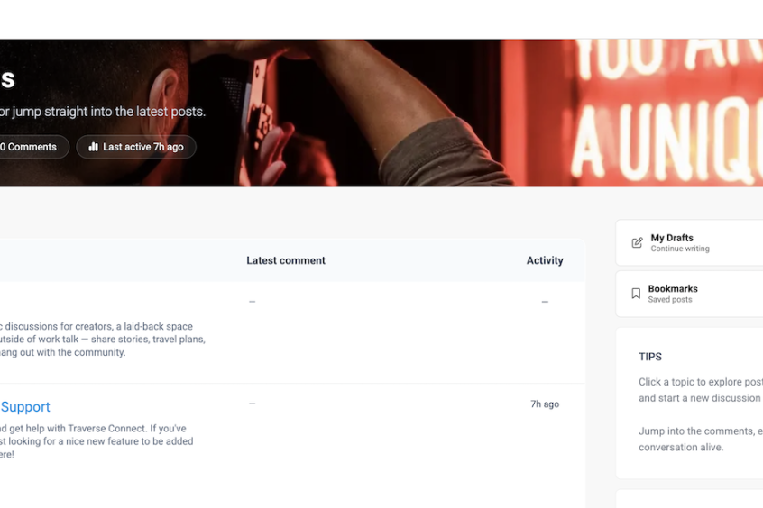Image resolution: width=763 pixels, height=508 pixels.
Task: Click the Saved posts subtitle
Action: pyautogui.click(x=669, y=299)
